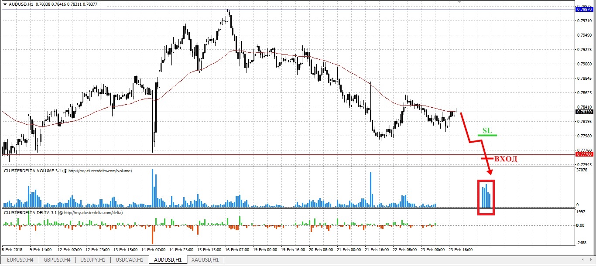
Task: Click the tallest blue volume bar
Action: [153, 188]
